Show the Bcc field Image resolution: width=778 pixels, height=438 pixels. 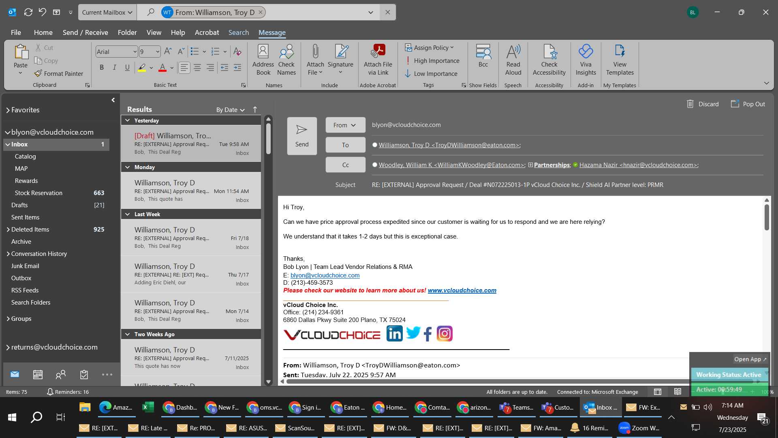pos(483,56)
